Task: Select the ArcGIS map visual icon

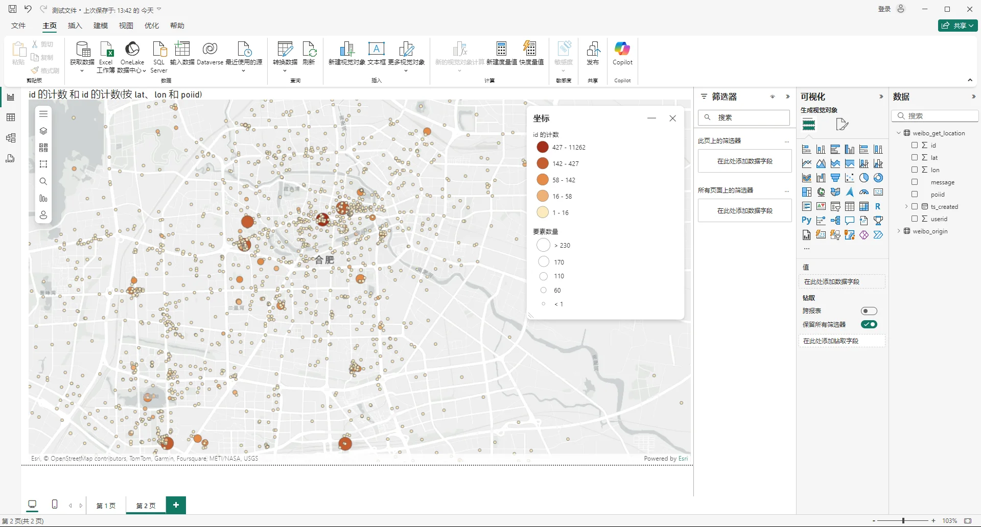Action: (x=850, y=192)
